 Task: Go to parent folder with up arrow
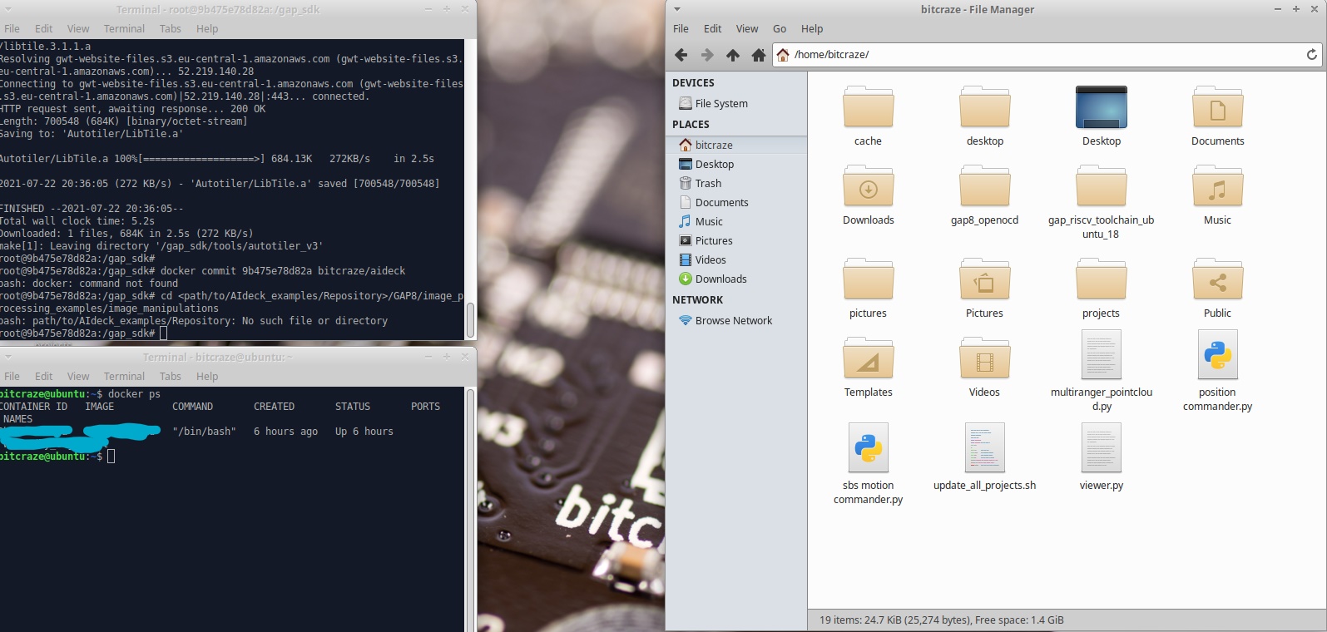pos(733,55)
